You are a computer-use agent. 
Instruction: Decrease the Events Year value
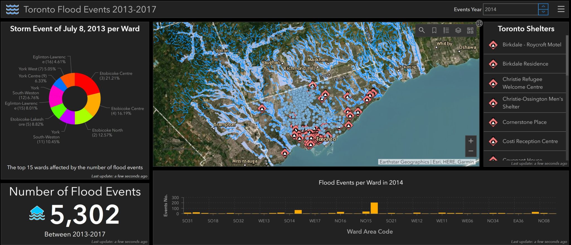coord(543,12)
